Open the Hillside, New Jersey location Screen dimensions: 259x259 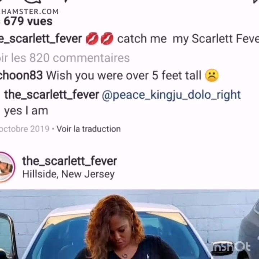click(x=68, y=174)
